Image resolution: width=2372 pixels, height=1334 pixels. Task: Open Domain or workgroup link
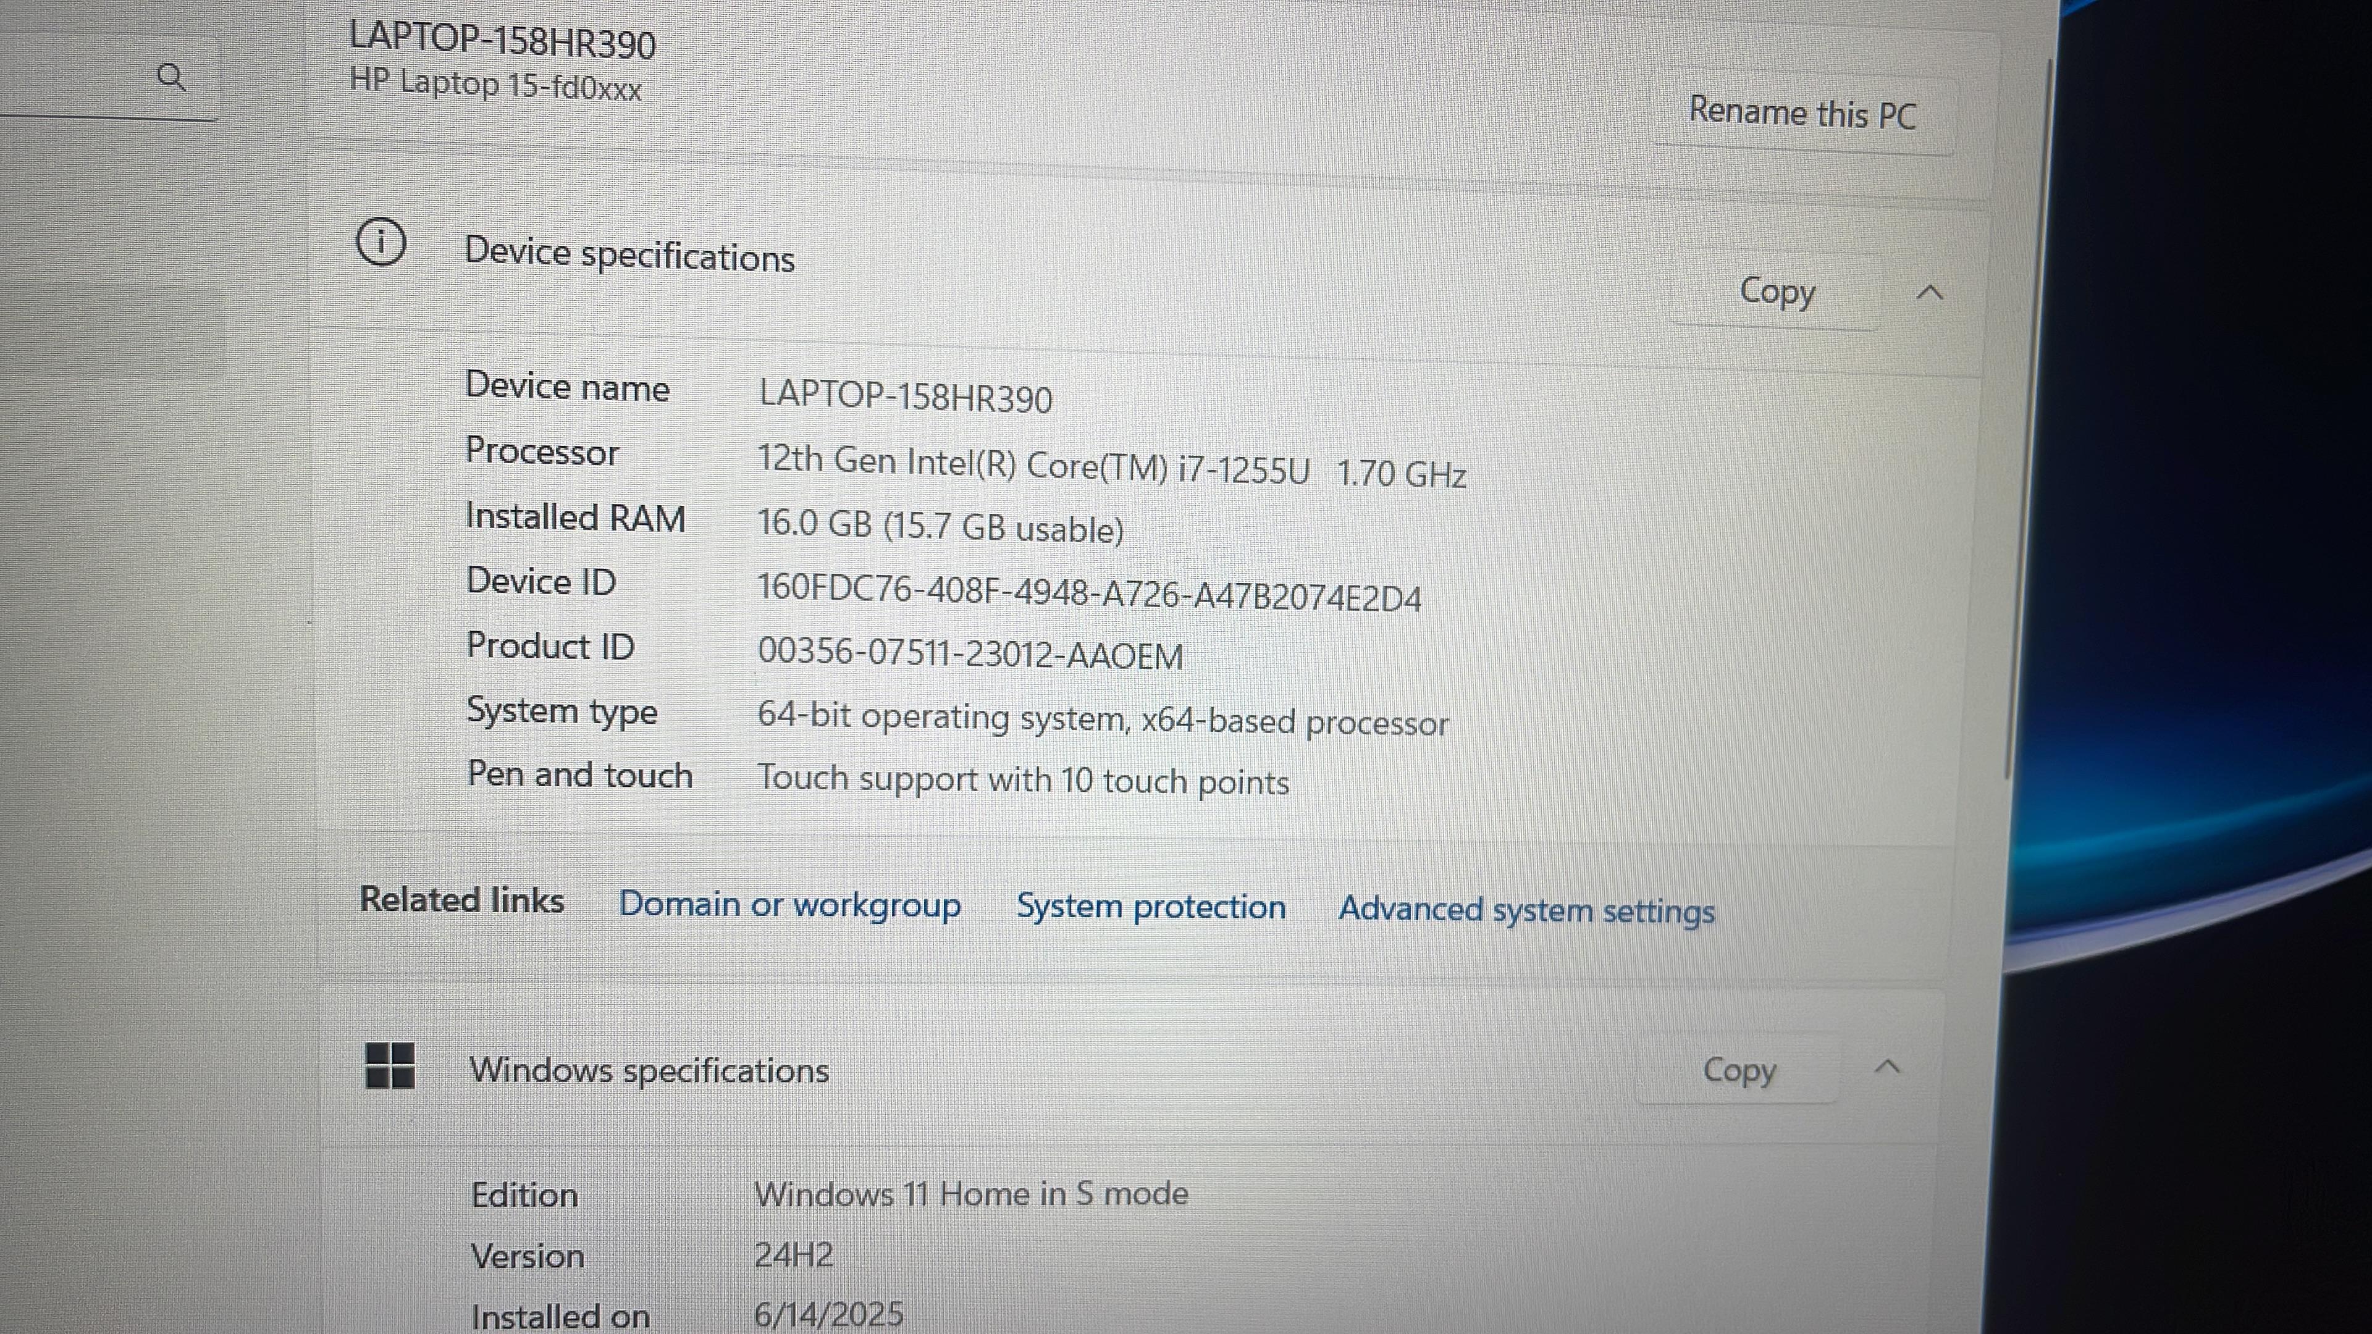[x=789, y=904]
